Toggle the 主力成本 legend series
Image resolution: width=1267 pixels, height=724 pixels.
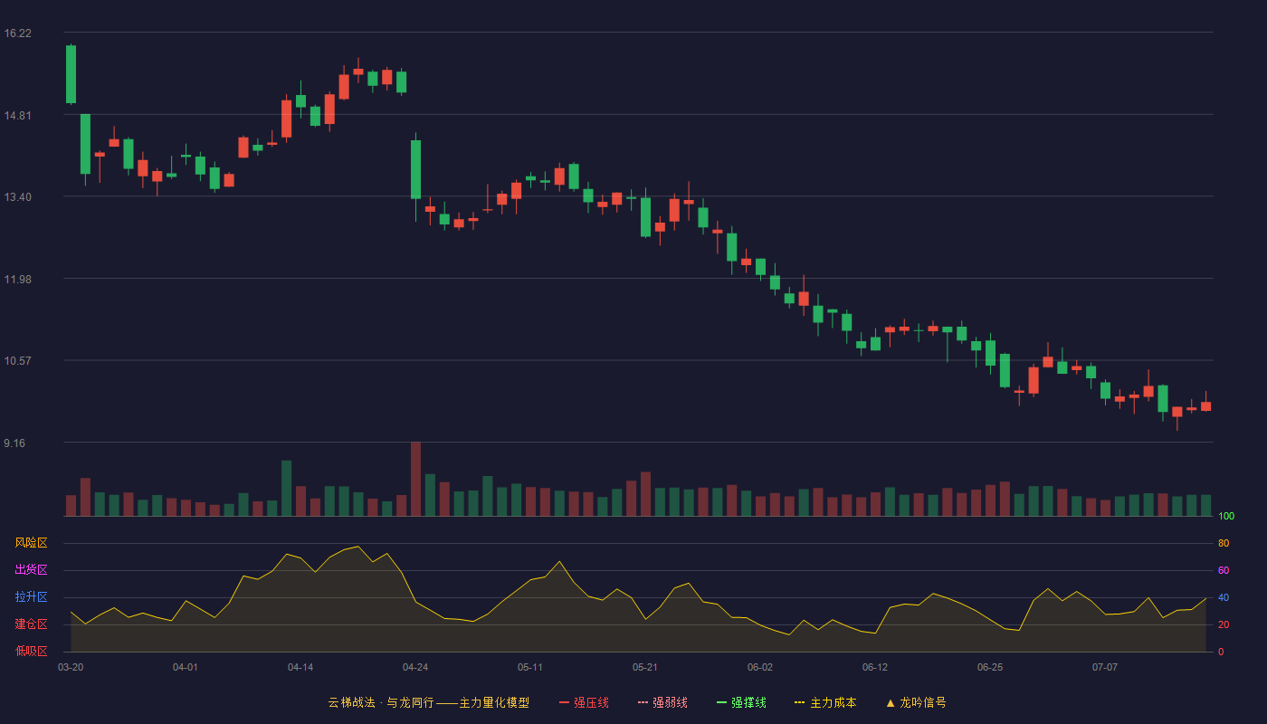coord(825,702)
